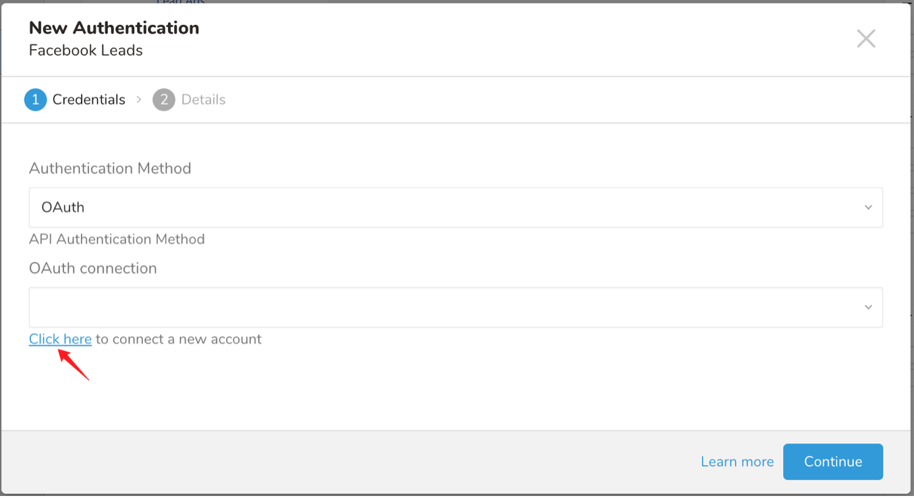The image size is (914, 498).
Task: Click the API Authentication Method helper text
Action: tap(117, 240)
